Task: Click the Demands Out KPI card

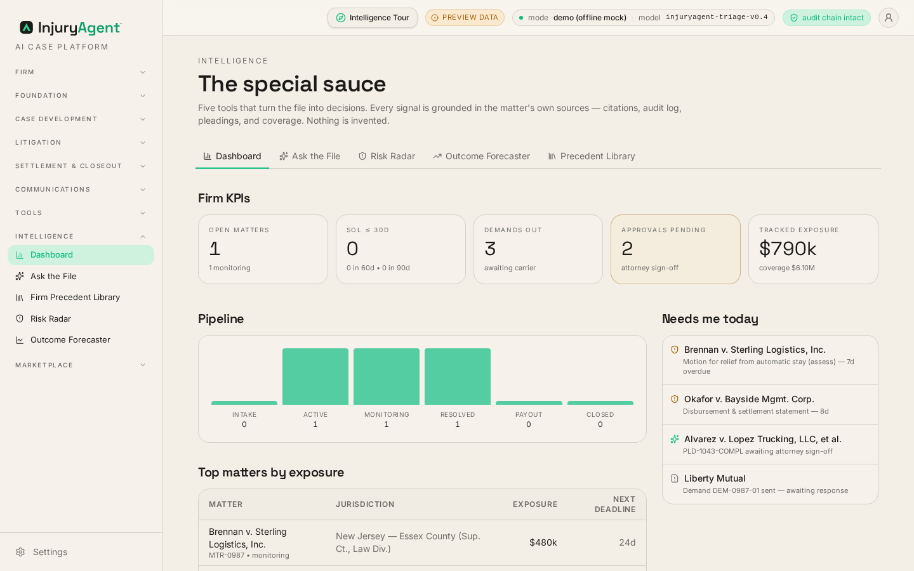Action: coord(538,249)
